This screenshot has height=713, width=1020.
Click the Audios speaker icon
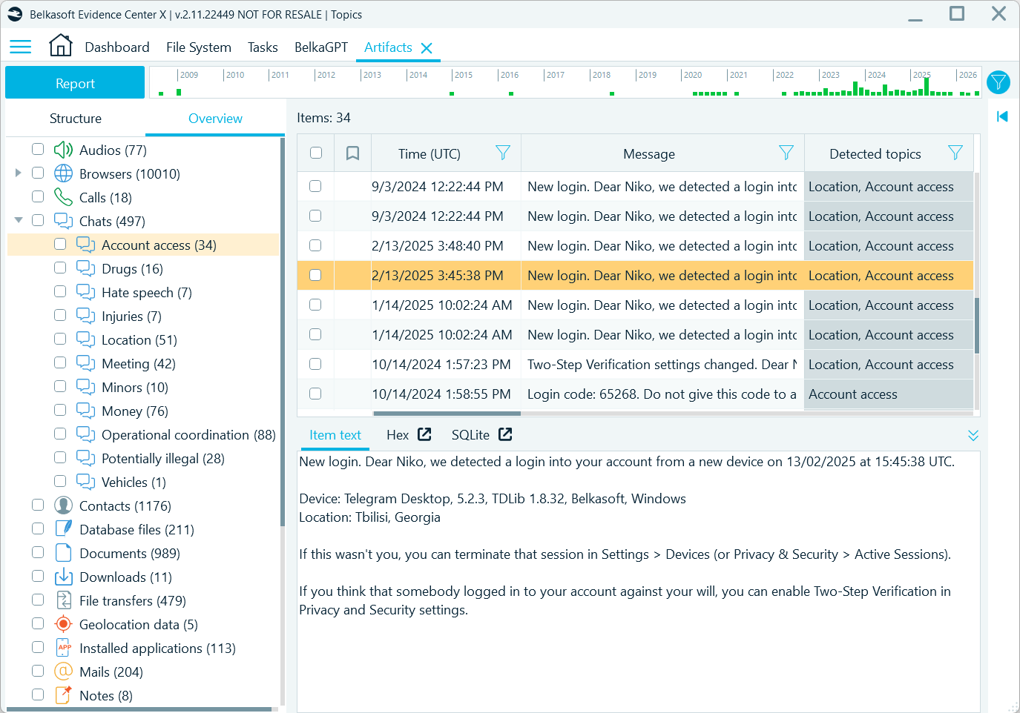64,150
